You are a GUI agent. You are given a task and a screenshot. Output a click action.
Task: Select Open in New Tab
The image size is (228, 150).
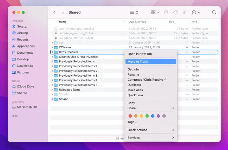[x=151, y=54]
